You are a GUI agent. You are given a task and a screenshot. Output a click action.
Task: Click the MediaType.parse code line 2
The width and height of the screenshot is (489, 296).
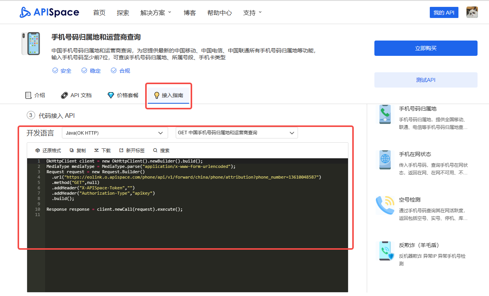coord(141,166)
